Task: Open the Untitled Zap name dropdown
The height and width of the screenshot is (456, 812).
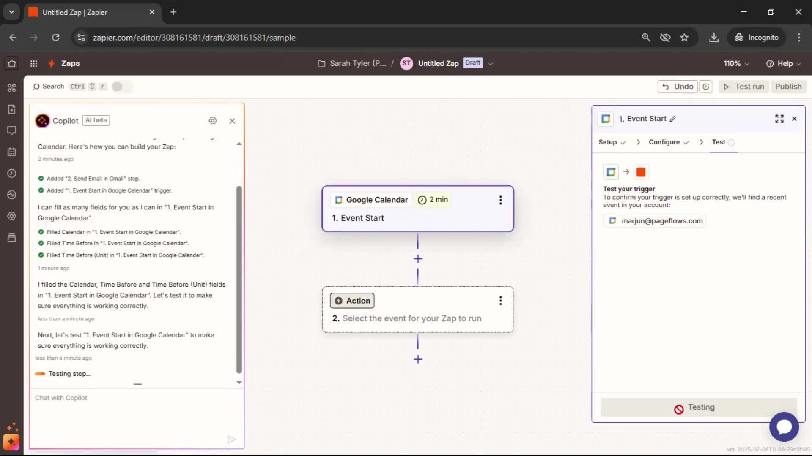Action: point(491,64)
